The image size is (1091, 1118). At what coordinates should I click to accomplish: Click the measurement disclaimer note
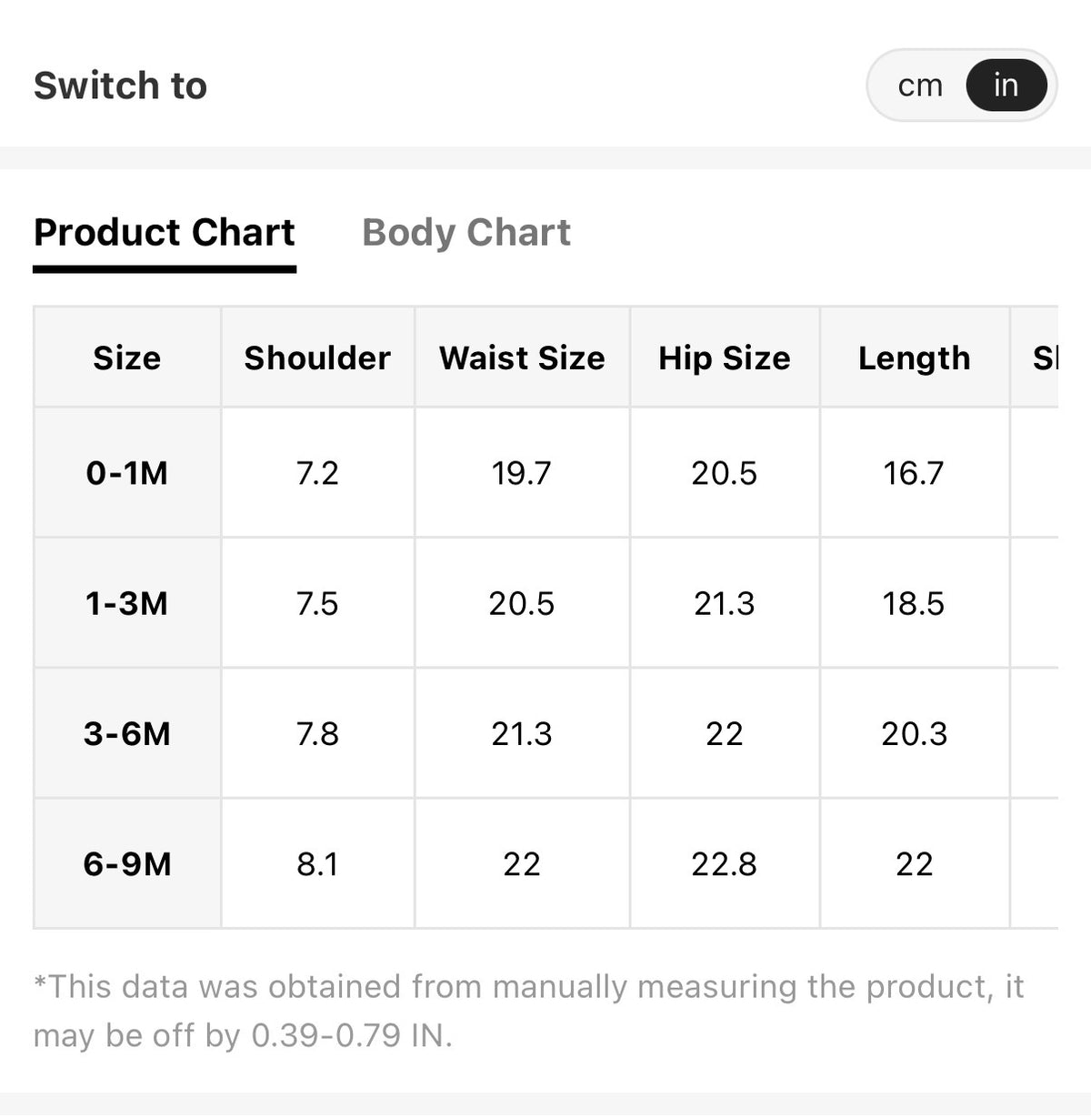[529, 1011]
